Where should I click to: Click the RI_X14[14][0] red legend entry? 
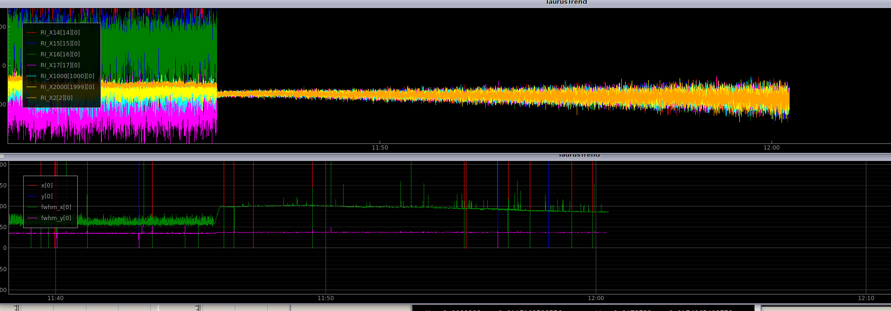point(60,33)
